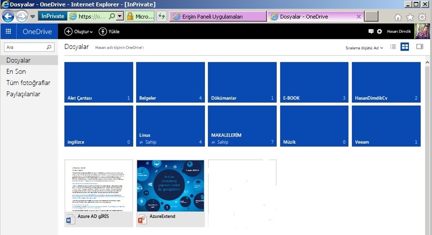The height and width of the screenshot is (235, 432).
Task: Click the security lock Micro... badge
Action: pyautogui.click(x=140, y=16)
